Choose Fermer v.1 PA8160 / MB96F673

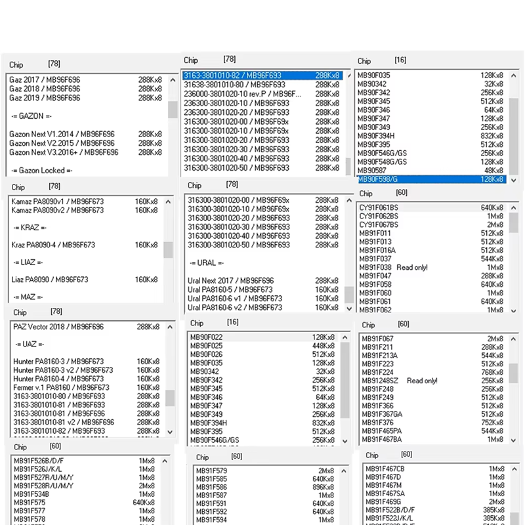click(x=87, y=387)
